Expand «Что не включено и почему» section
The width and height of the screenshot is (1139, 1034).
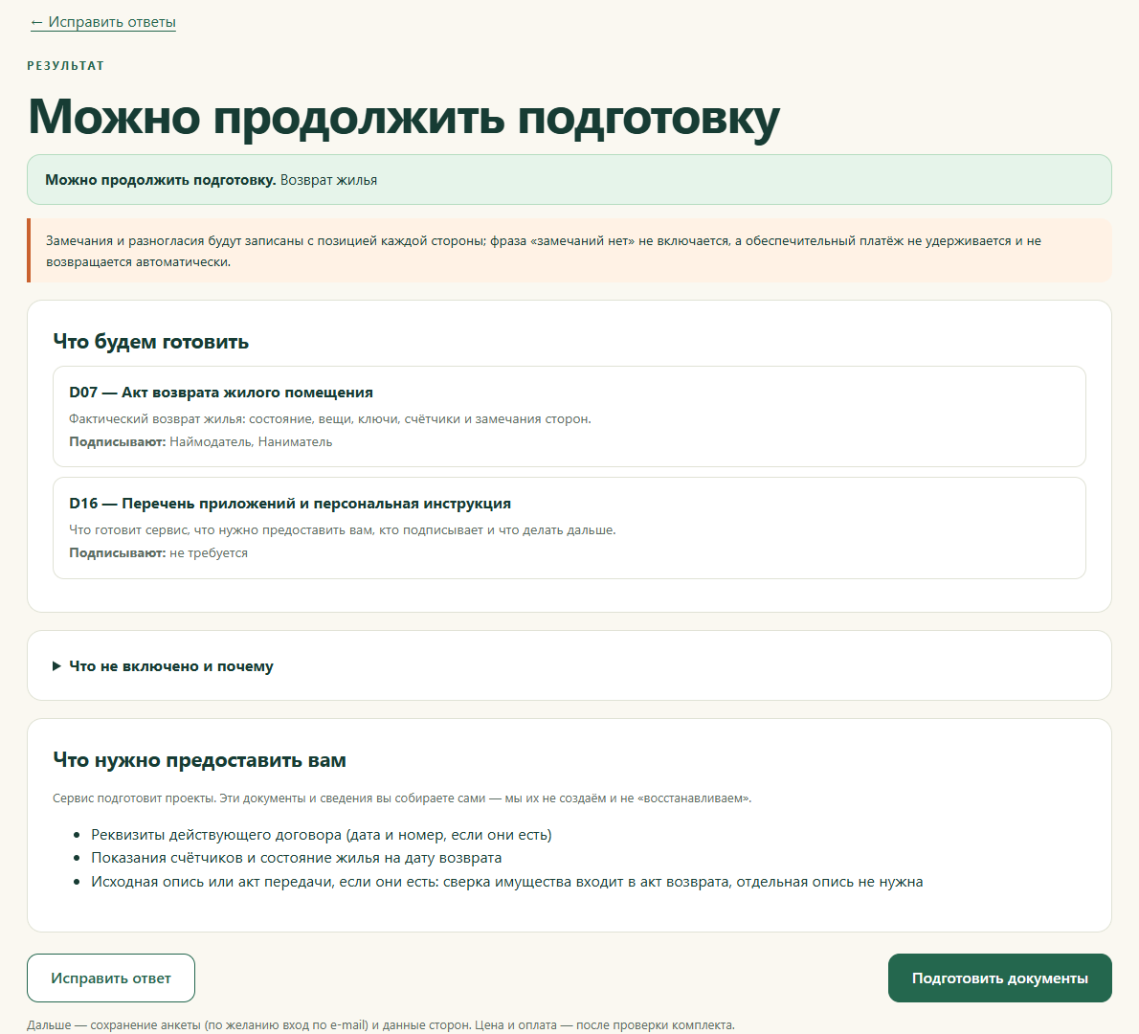(x=163, y=666)
